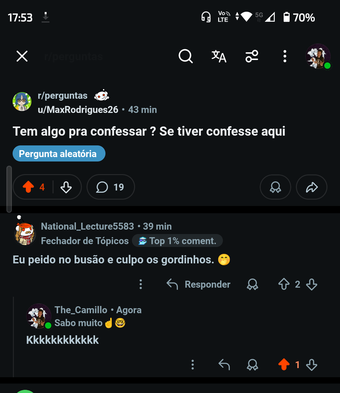
Task: Open u/MaxRodrigues26 user profile
Action: click(78, 109)
